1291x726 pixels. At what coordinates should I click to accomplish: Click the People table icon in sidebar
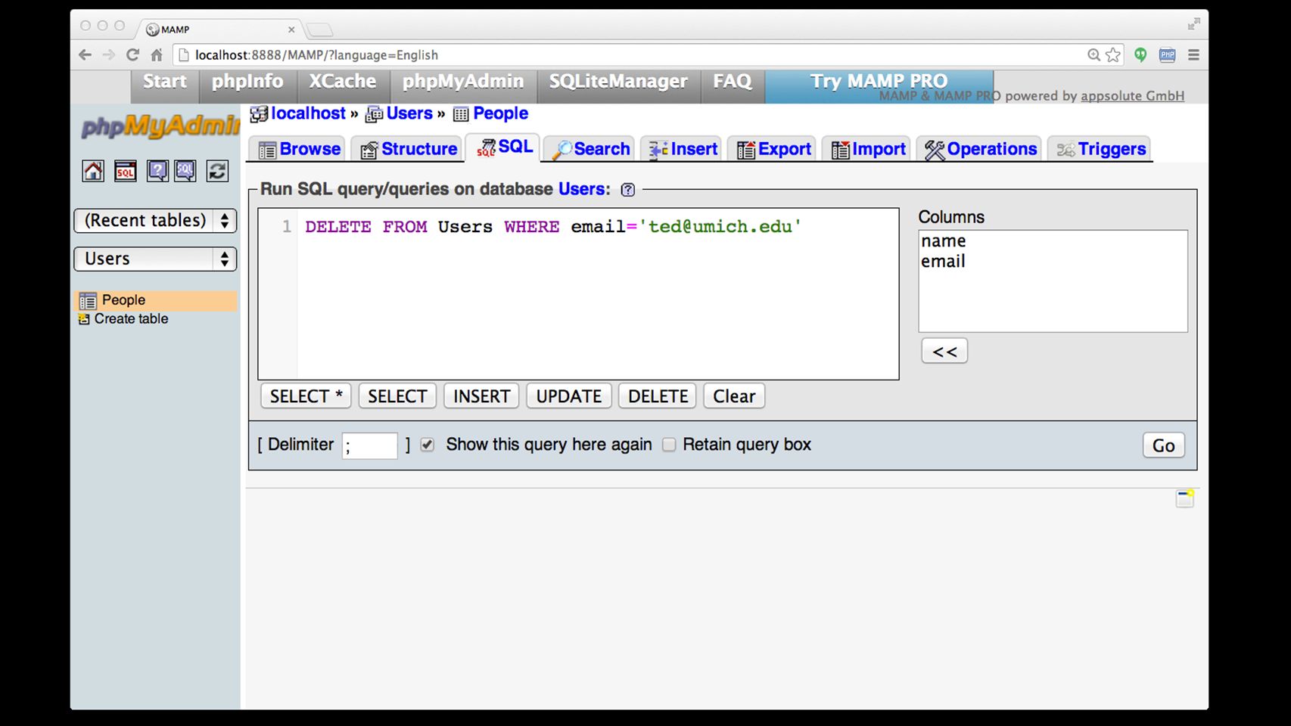tap(88, 301)
